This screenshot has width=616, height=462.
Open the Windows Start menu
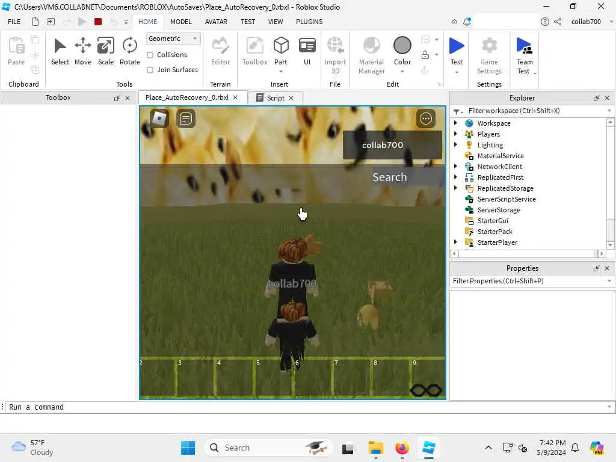188,448
